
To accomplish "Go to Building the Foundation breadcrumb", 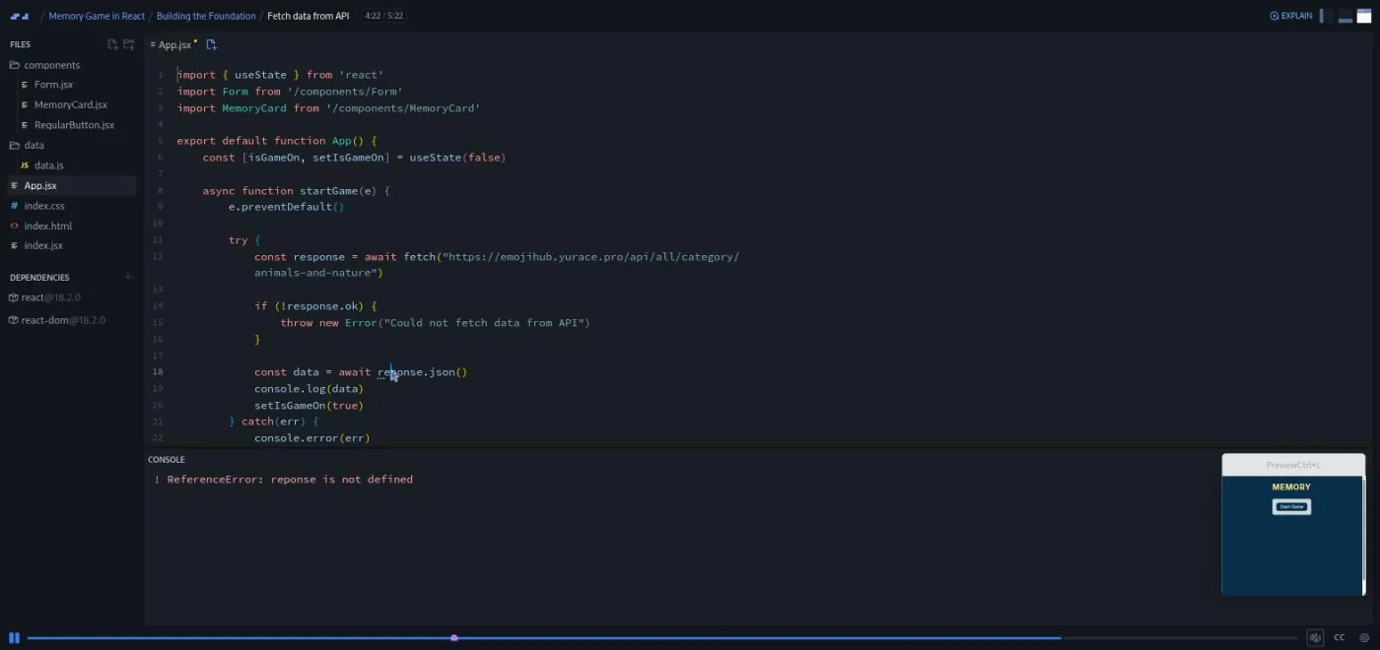I will point(206,16).
